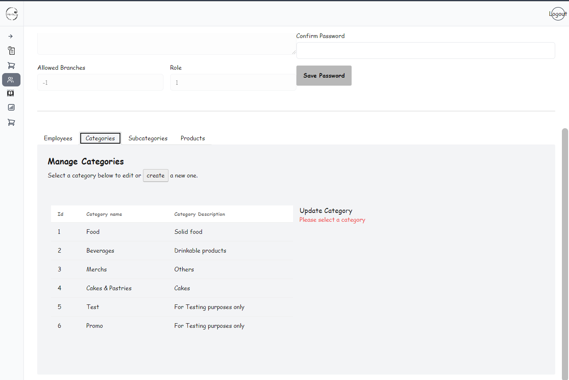Image resolution: width=569 pixels, height=380 pixels.
Task: Open the Products tab
Action: pyautogui.click(x=192, y=138)
